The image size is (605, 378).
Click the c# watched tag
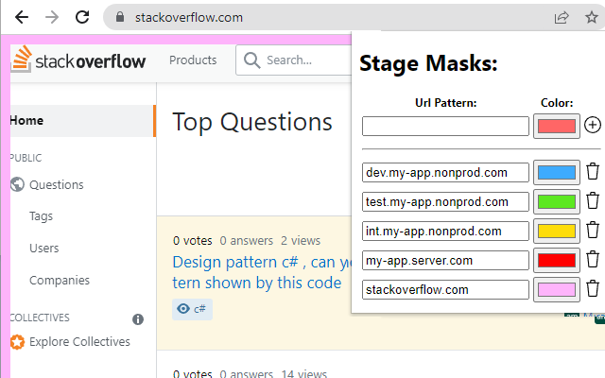point(193,308)
